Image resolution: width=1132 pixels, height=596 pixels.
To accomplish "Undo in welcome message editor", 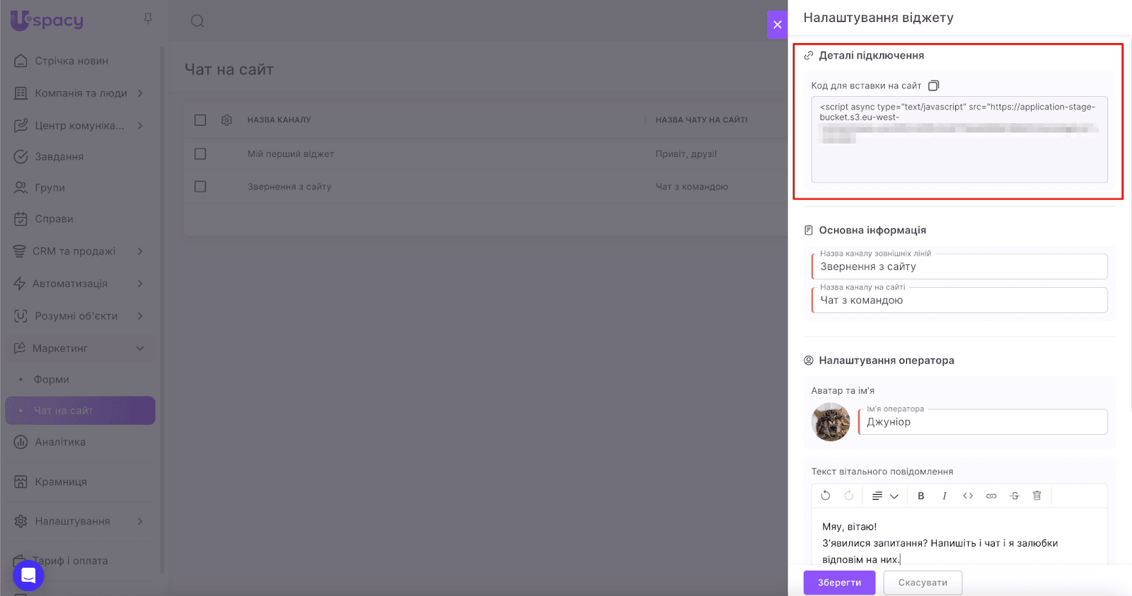I will tap(826, 496).
